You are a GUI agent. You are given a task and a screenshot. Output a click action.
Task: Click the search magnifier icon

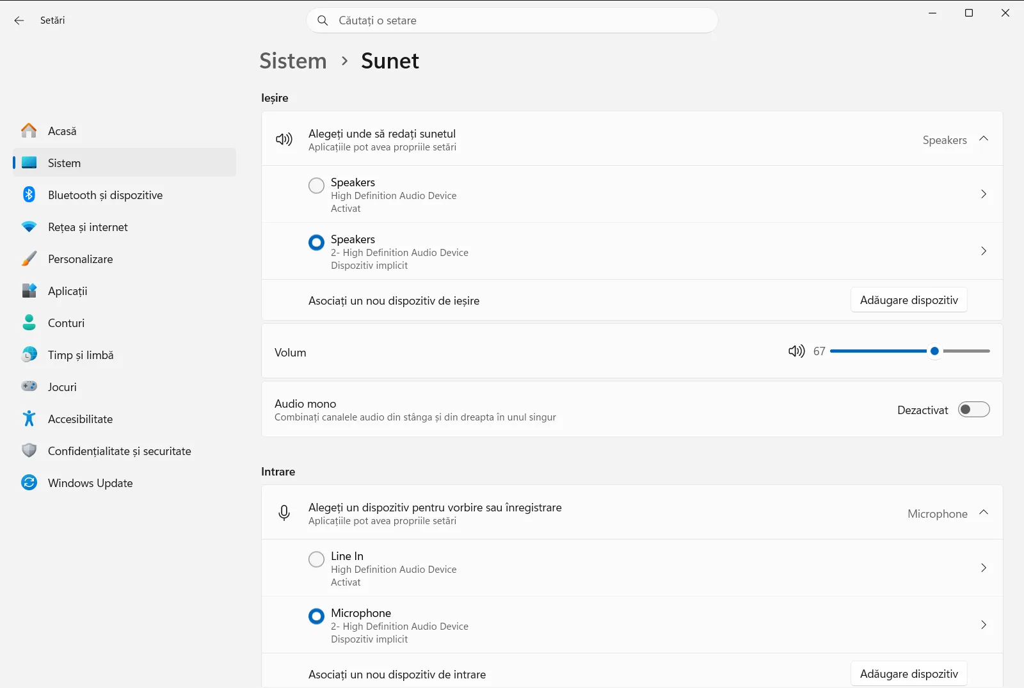323,20
